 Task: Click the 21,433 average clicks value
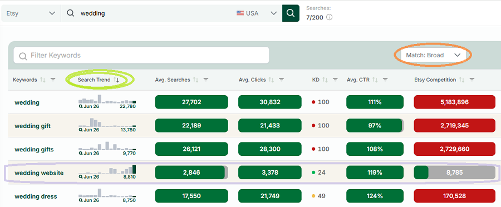coord(270,126)
